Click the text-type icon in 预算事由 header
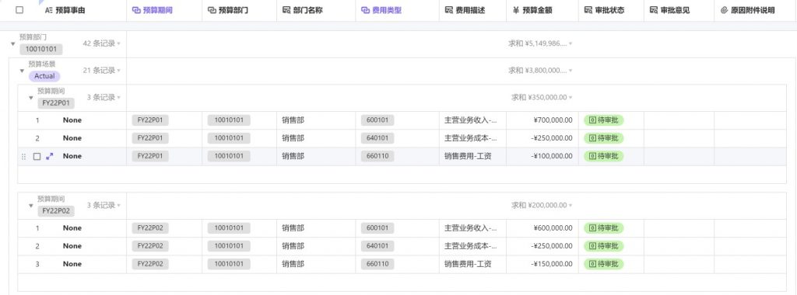The image size is (797, 295). pos(49,10)
